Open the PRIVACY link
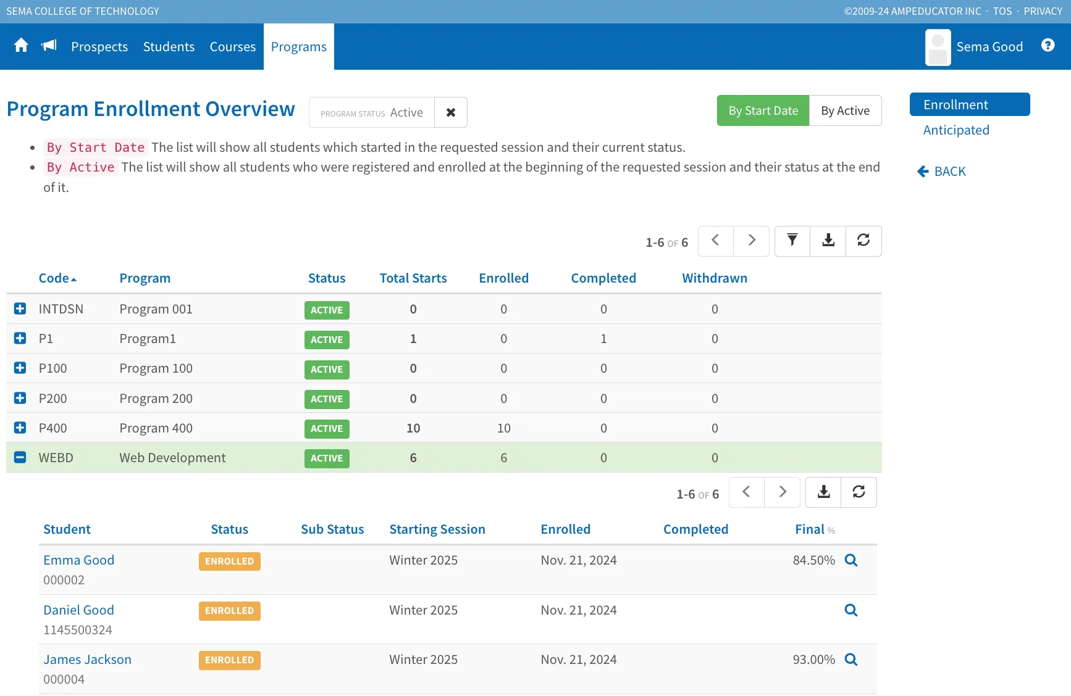The height and width of the screenshot is (696, 1071). click(x=1043, y=11)
